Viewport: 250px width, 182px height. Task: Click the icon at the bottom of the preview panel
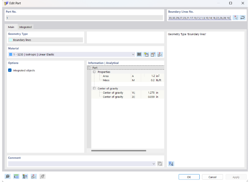171,164
